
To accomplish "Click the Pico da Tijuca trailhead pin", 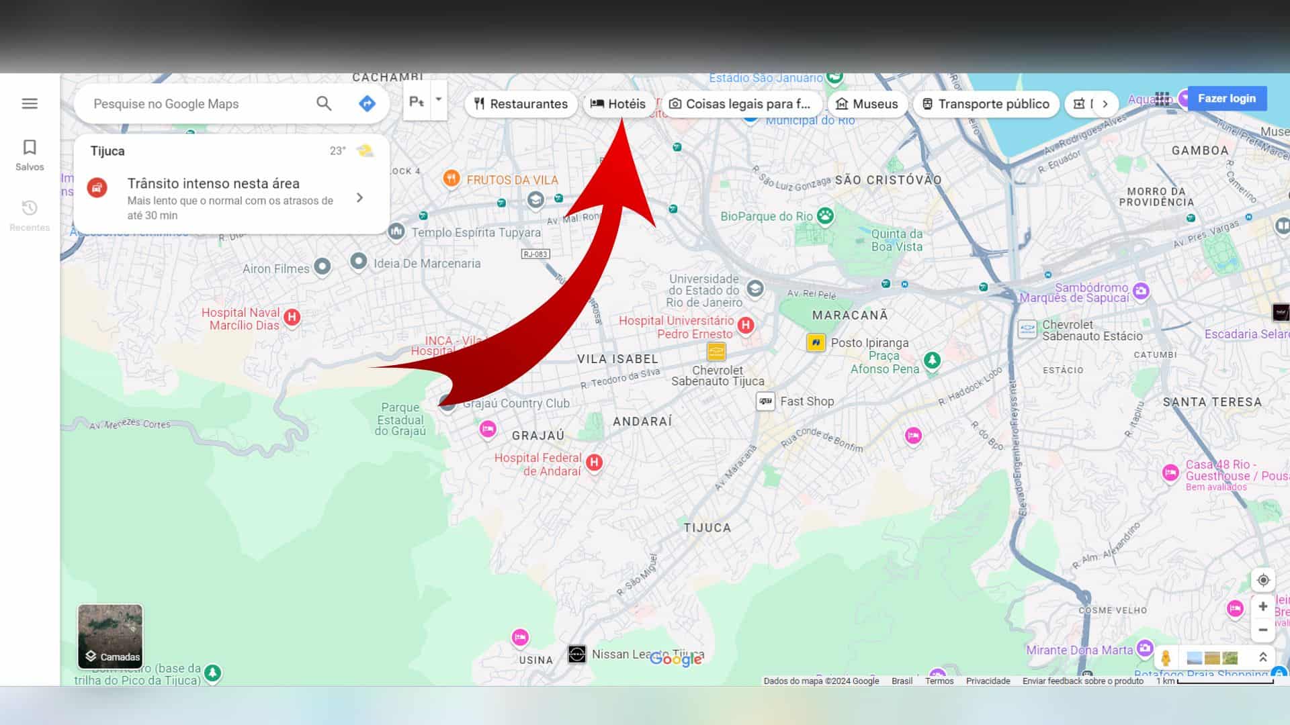I will click(x=213, y=673).
